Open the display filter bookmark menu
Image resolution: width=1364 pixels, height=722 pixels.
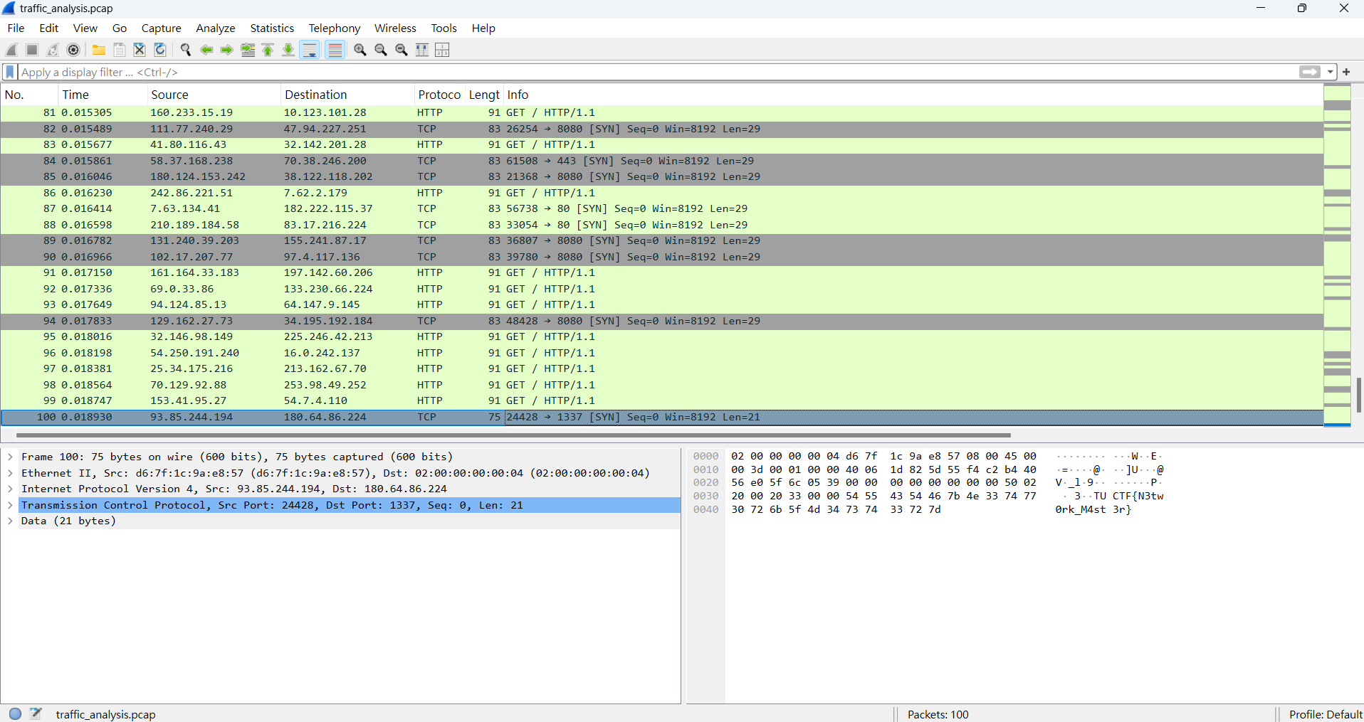pyautogui.click(x=10, y=72)
